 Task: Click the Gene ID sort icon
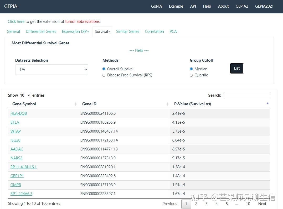pos(167,104)
